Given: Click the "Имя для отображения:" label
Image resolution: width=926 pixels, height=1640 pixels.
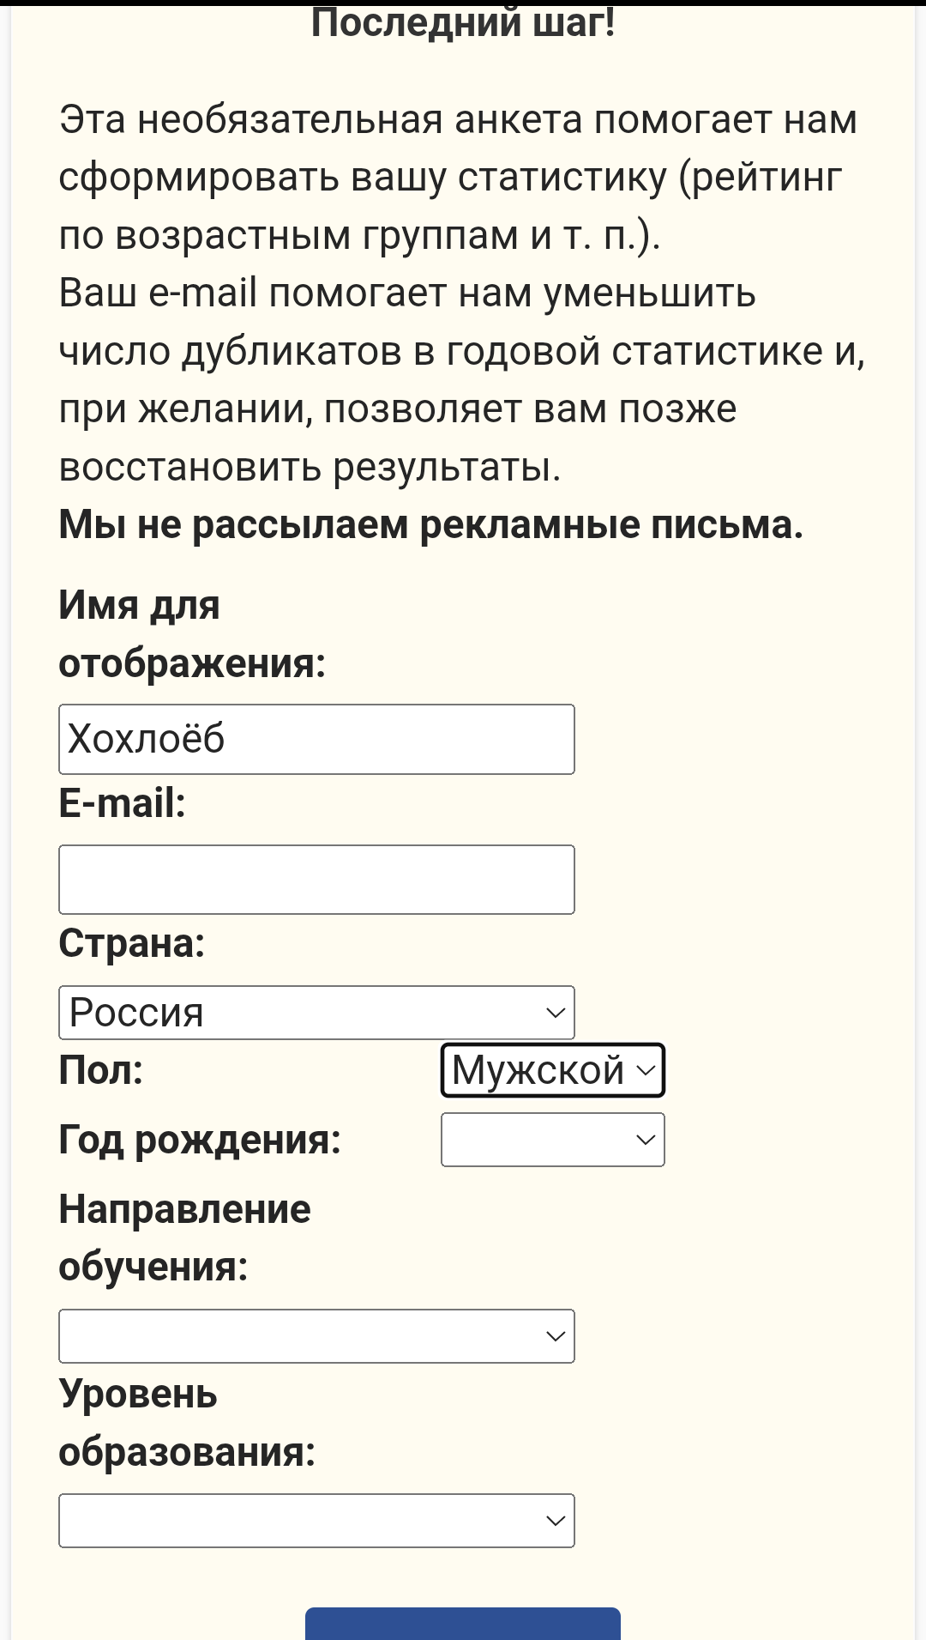Looking at the screenshot, I should [x=192, y=634].
